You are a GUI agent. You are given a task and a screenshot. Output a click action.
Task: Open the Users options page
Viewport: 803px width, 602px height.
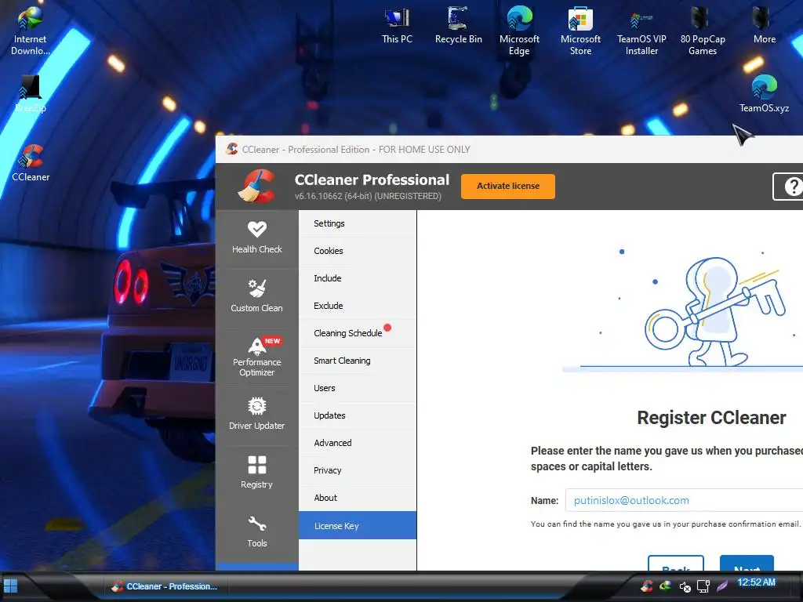click(358, 388)
